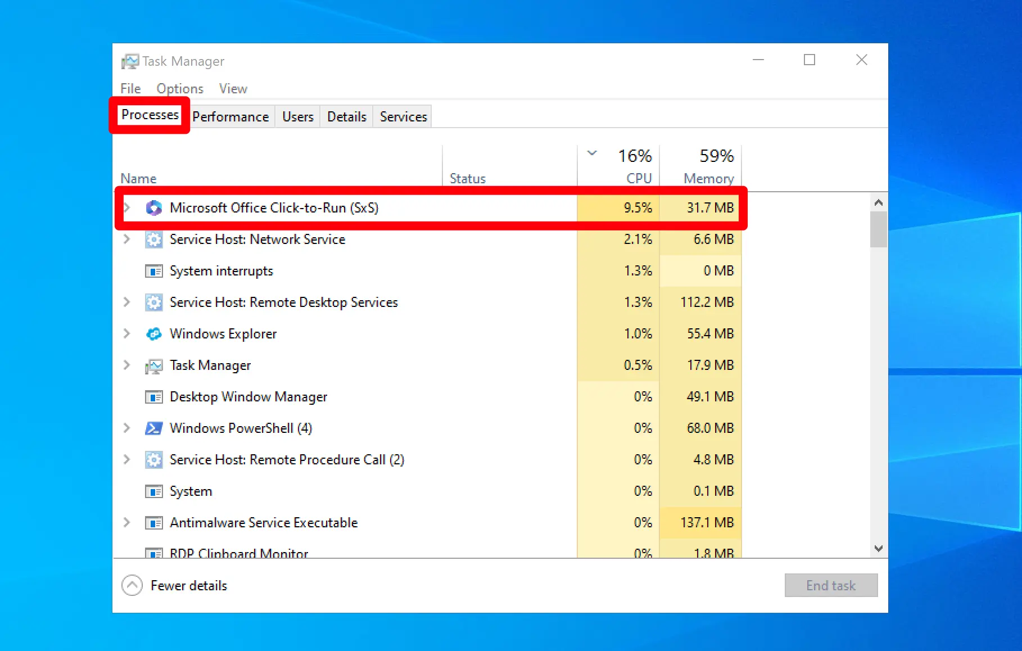
Task: Select the Antimalware Service Executable row name
Action: click(x=264, y=523)
